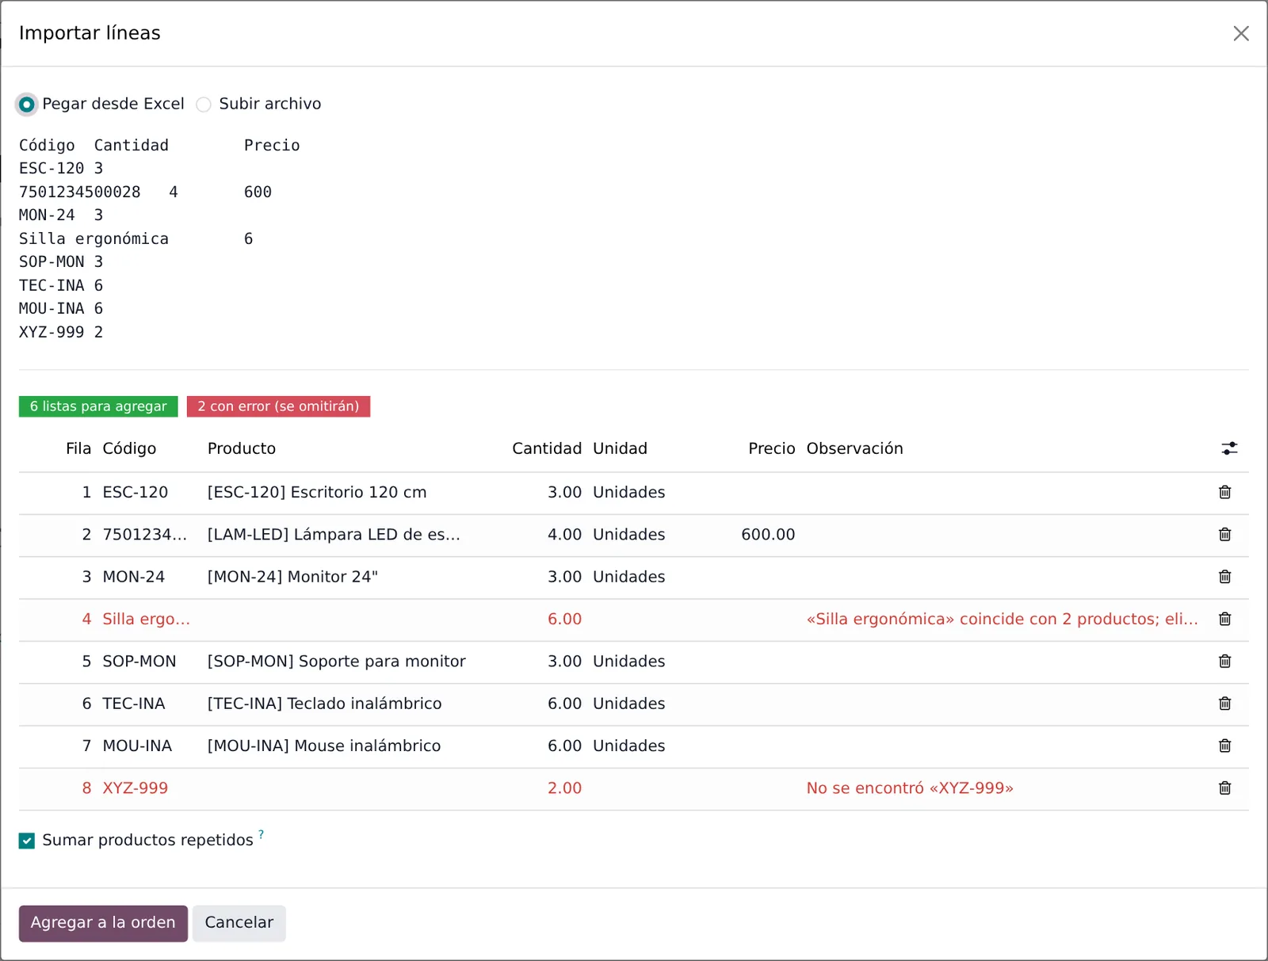Screen dimensions: 1268x961
Task: Select product cell [ESC-120] Escritorio 120 cm
Action: (x=317, y=492)
